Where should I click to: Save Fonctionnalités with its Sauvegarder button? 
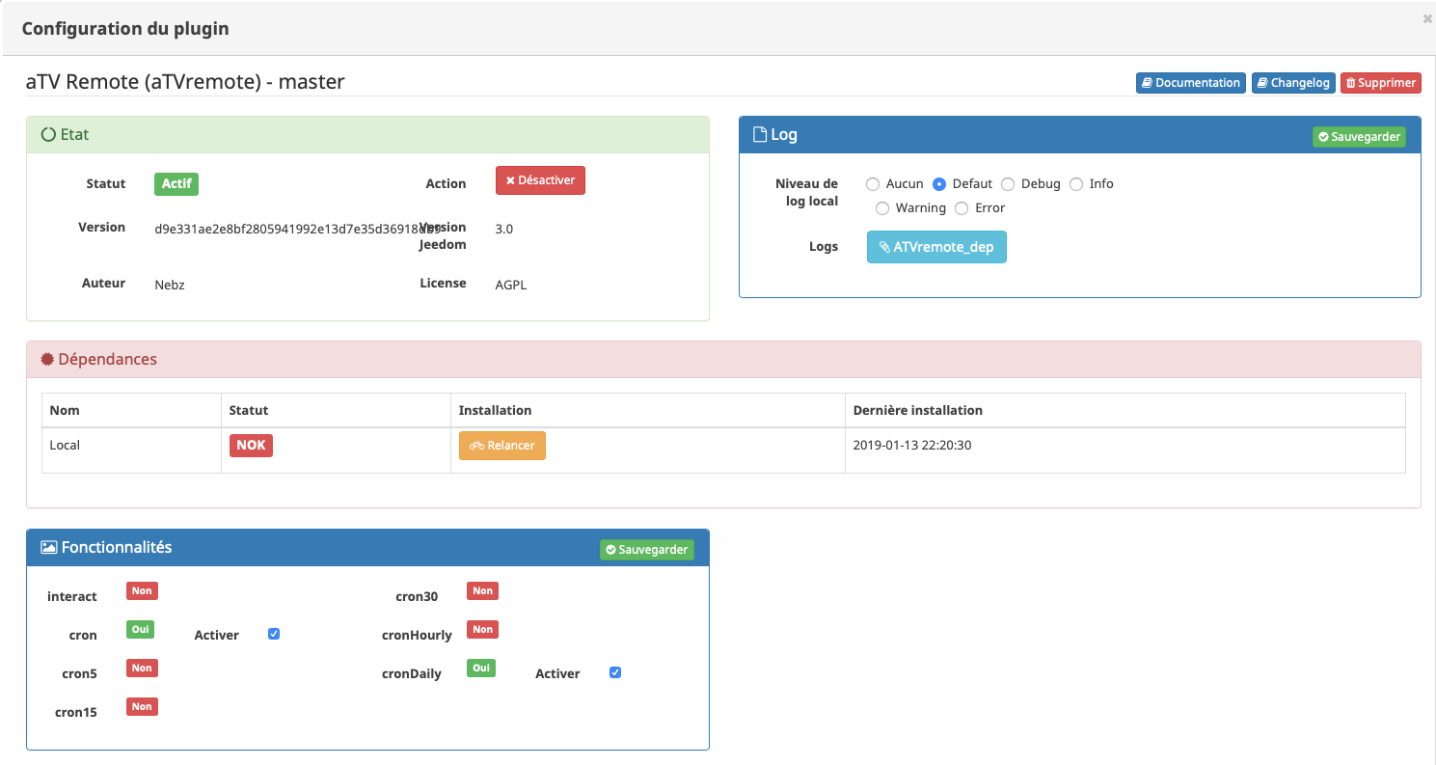coord(646,550)
